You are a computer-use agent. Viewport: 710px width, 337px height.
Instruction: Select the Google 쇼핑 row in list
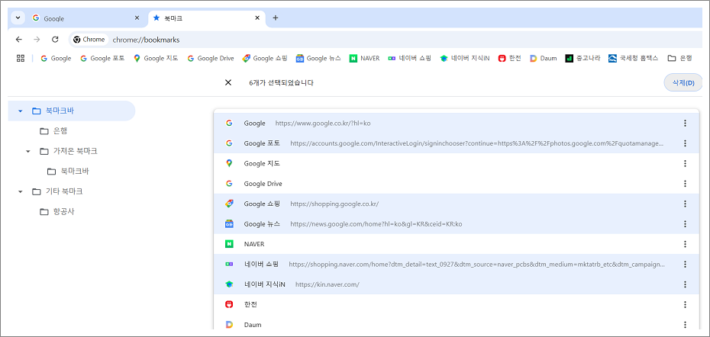(456, 204)
